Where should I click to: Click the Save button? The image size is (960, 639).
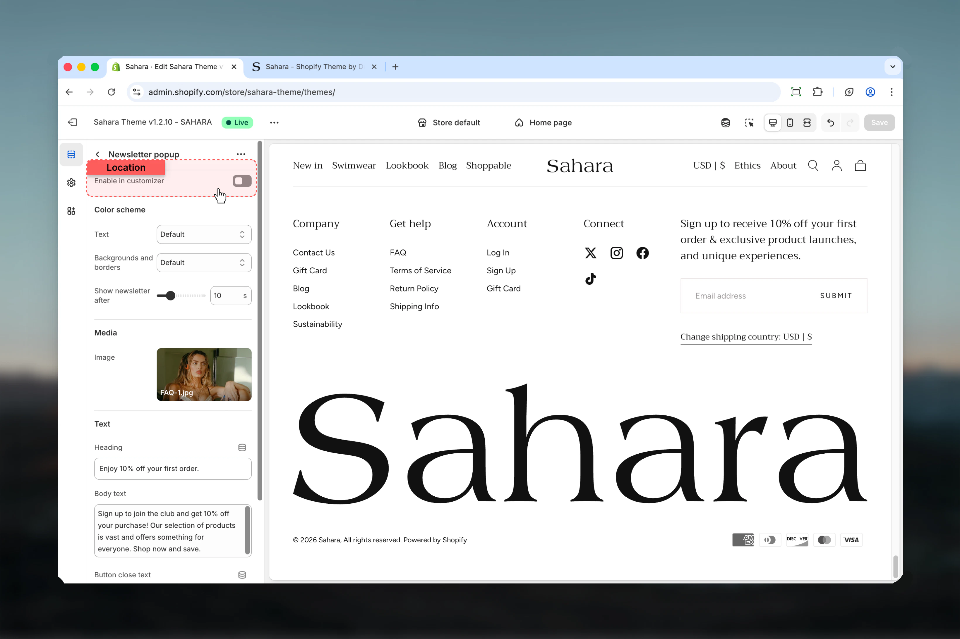(x=879, y=123)
